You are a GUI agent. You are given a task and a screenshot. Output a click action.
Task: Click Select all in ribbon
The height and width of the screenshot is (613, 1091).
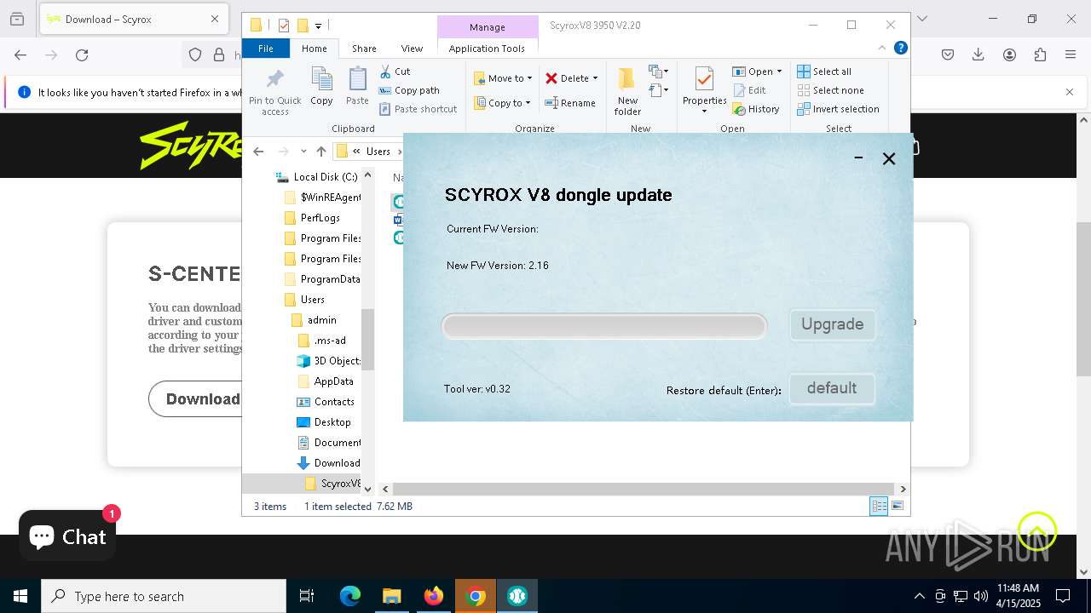point(824,72)
